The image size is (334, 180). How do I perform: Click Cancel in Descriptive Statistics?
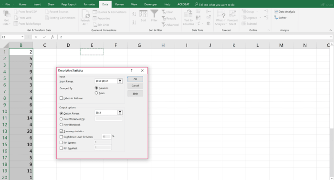135,86
